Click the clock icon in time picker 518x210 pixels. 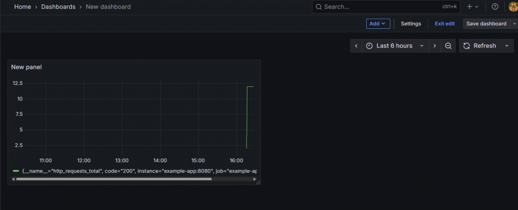[369, 46]
